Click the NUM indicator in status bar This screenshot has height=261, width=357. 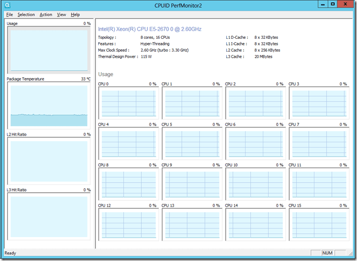point(327,253)
